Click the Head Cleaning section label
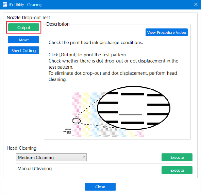 21,148
